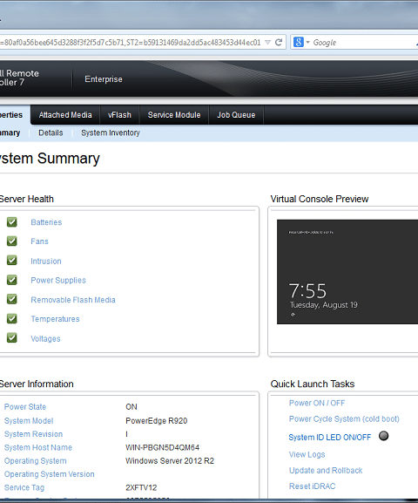Click the System Model label link
Screen dimensions: 418x503
tap(29, 420)
